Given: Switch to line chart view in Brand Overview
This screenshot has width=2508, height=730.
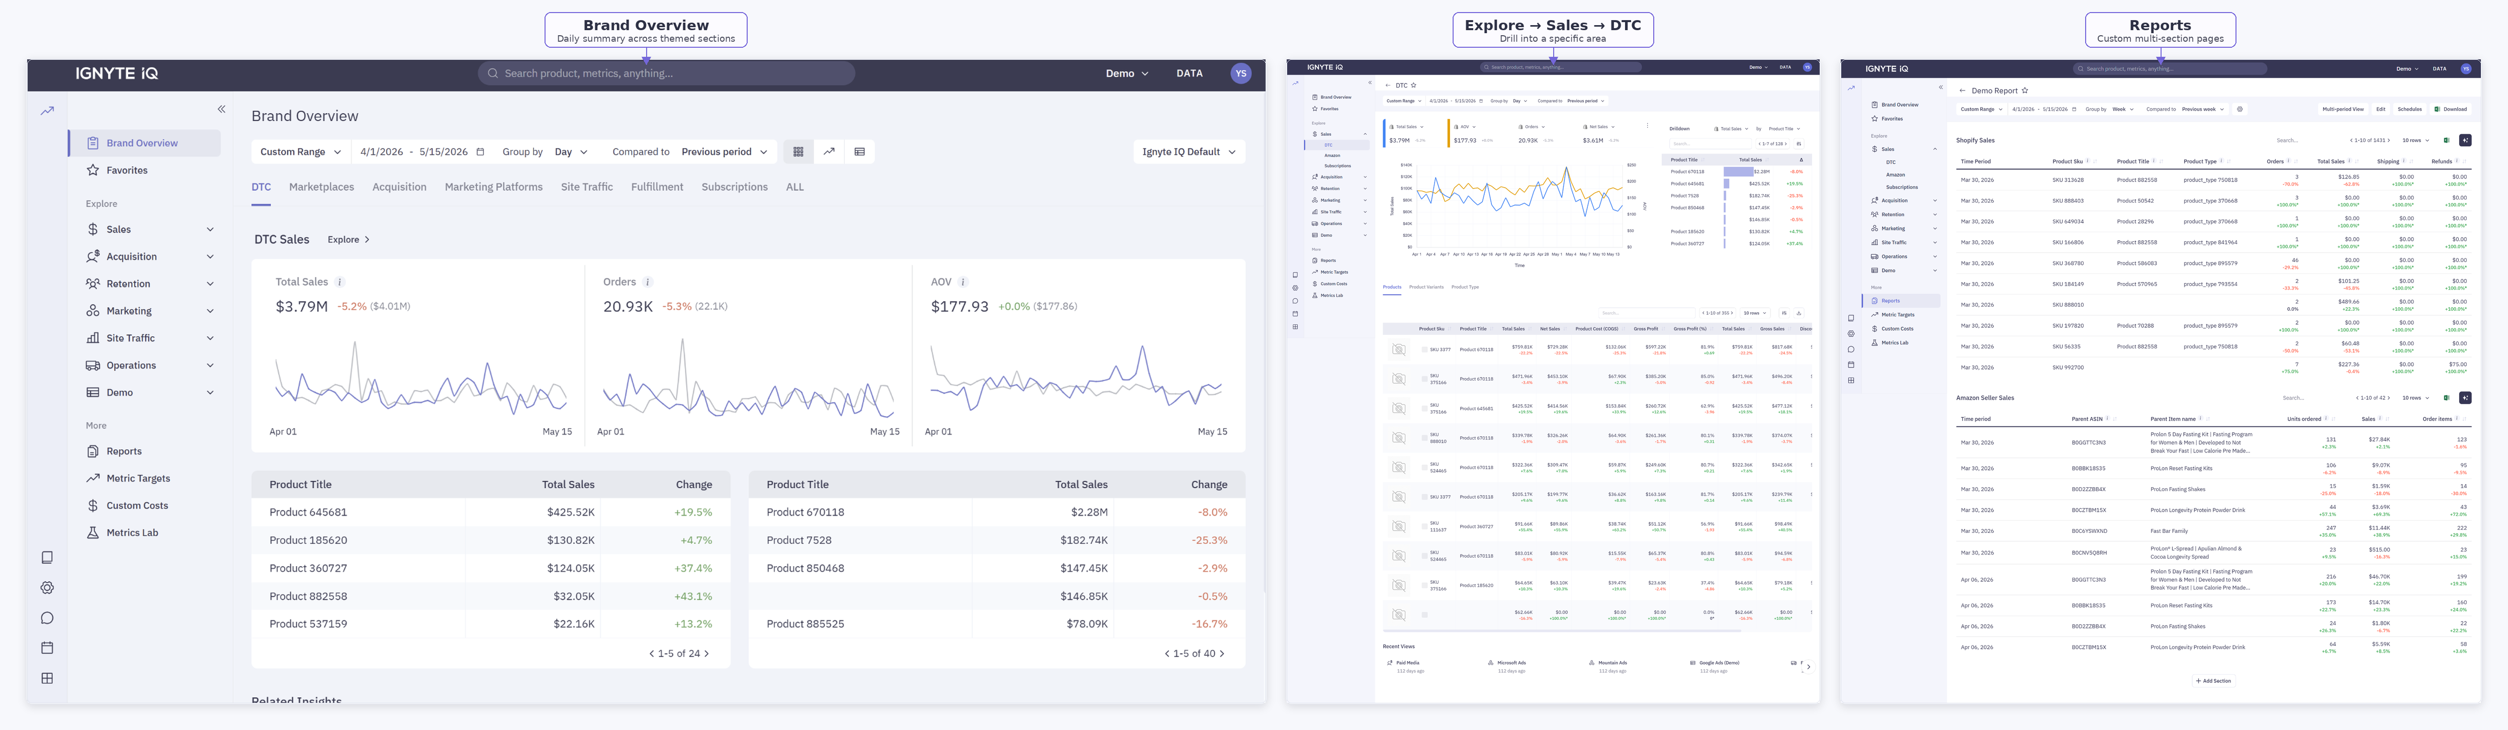Looking at the screenshot, I should pyautogui.click(x=829, y=152).
